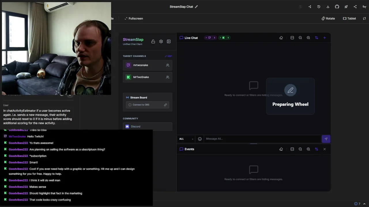
Task: Open viewers icon for MrTwoSnake Kick
Action: click(167, 77)
